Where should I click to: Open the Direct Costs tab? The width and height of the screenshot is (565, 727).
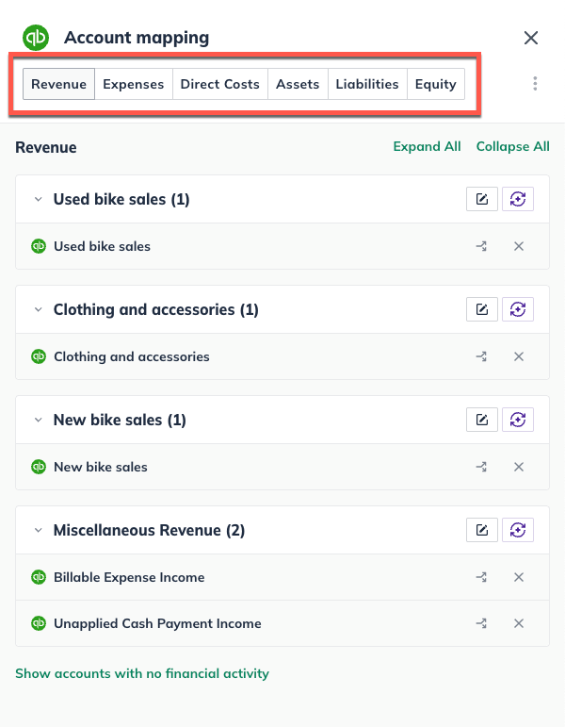click(220, 84)
